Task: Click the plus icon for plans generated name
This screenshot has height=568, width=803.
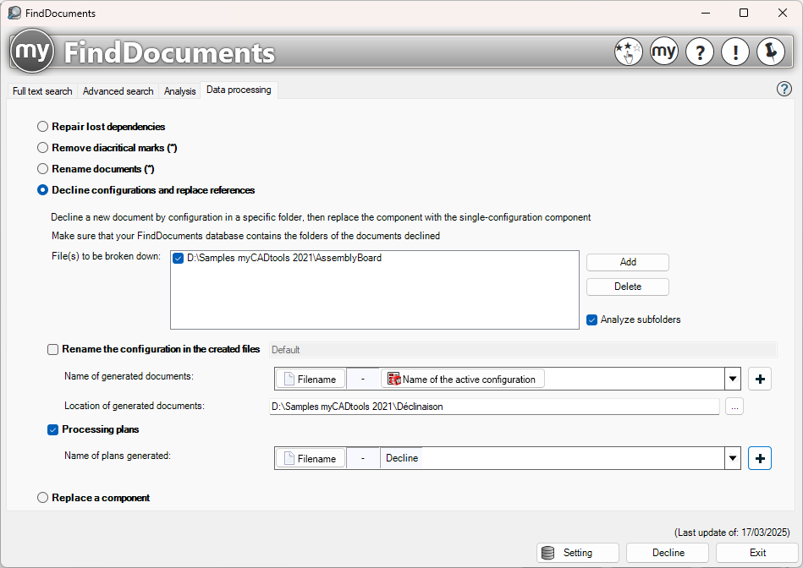Action: coord(760,458)
